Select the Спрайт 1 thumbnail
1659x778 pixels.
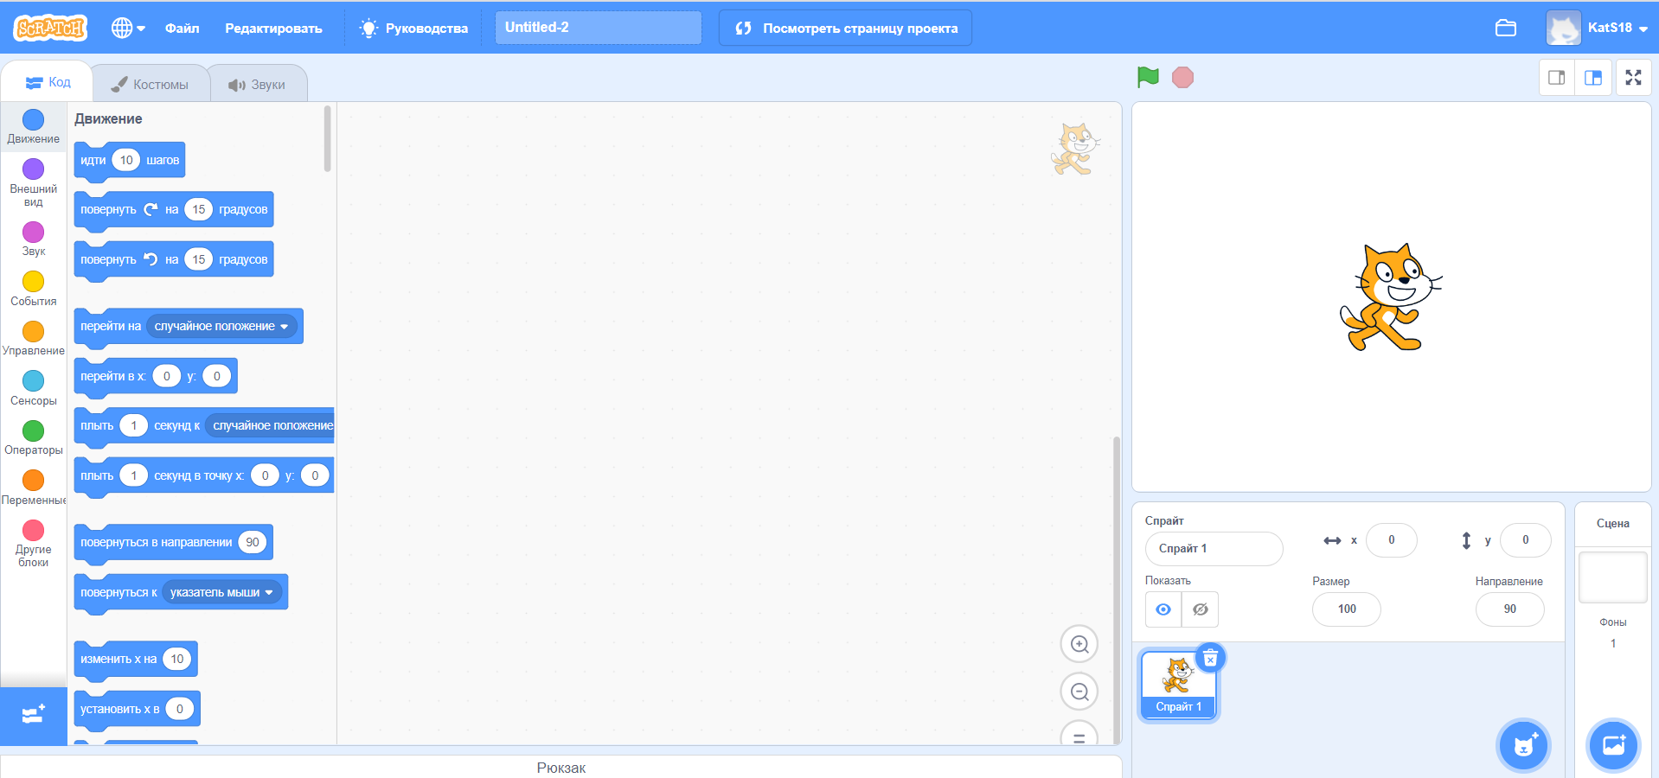tap(1178, 686)
